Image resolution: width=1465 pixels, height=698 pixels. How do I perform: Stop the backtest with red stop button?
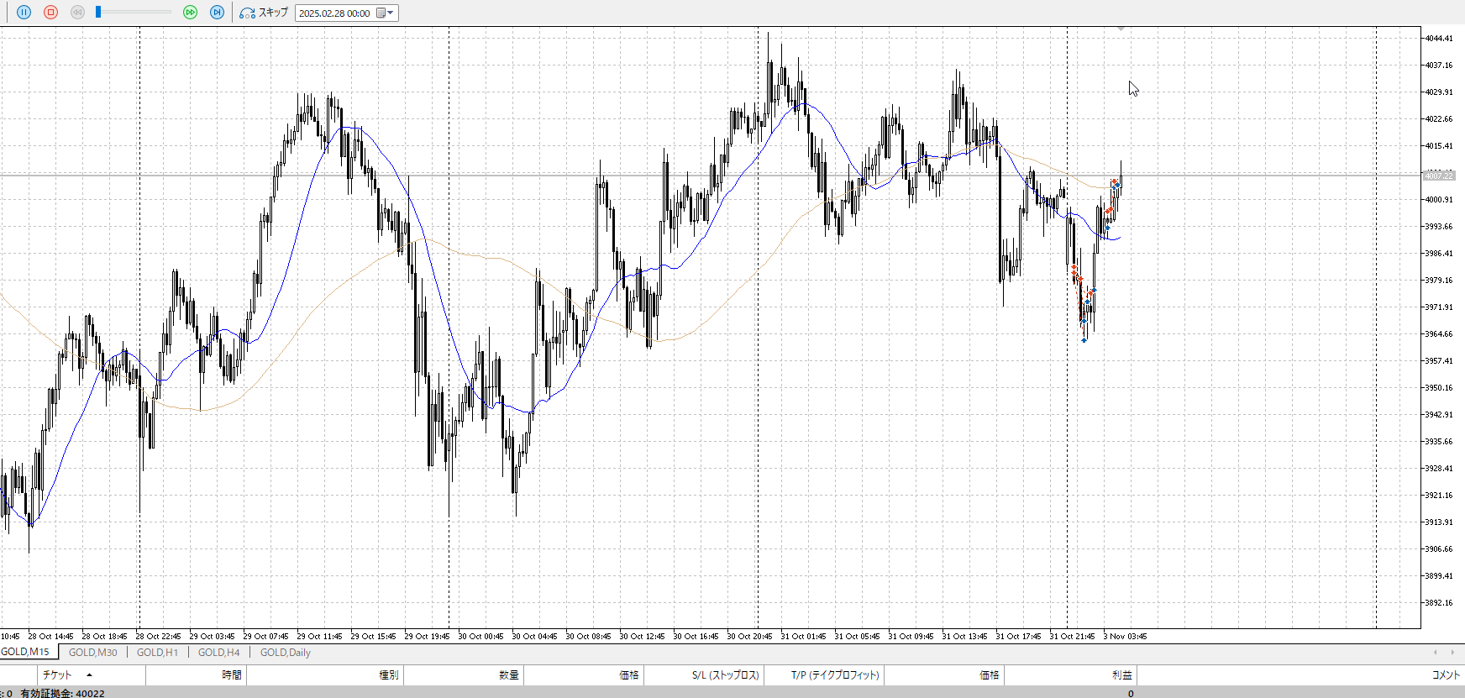tap(50, 13)
